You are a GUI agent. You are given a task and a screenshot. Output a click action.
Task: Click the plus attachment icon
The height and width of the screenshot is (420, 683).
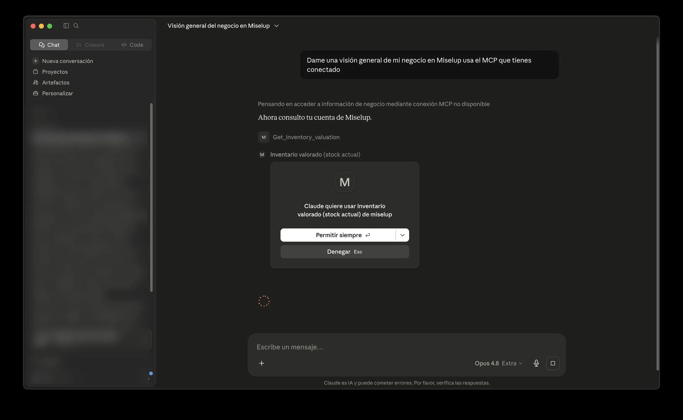pyautogui.click(x=262, y=363)
